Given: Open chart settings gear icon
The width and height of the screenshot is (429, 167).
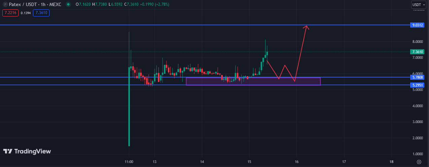Looking at the screenshot, I should pyautogui.click(x=419, y=162).
